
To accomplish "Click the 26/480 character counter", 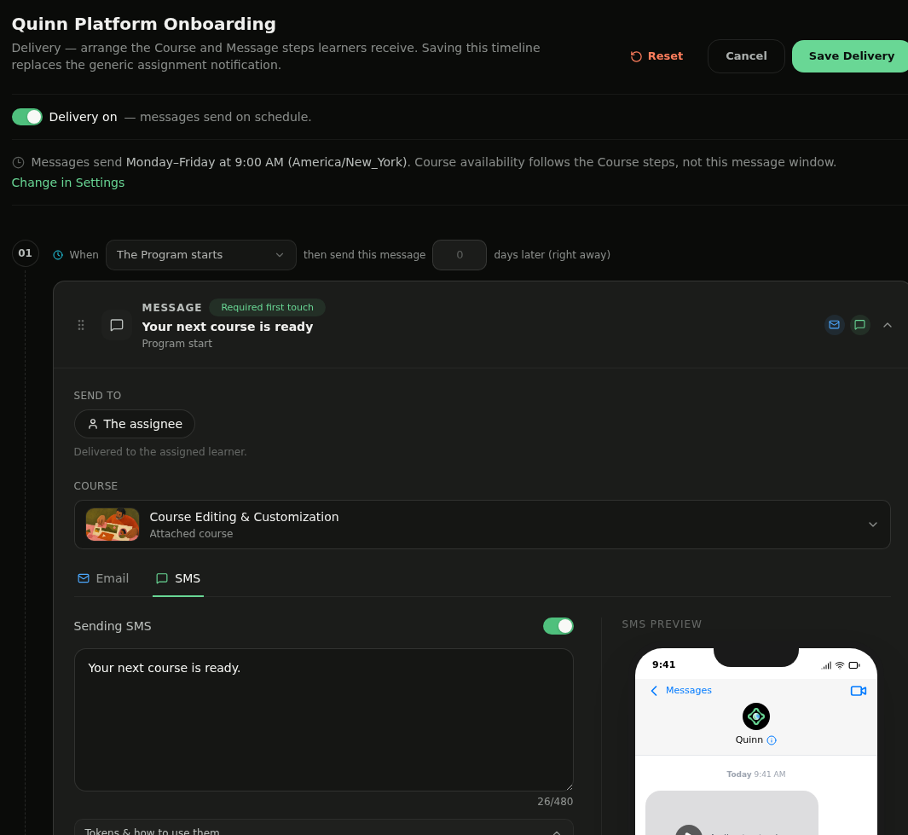I will coord(555,802).
